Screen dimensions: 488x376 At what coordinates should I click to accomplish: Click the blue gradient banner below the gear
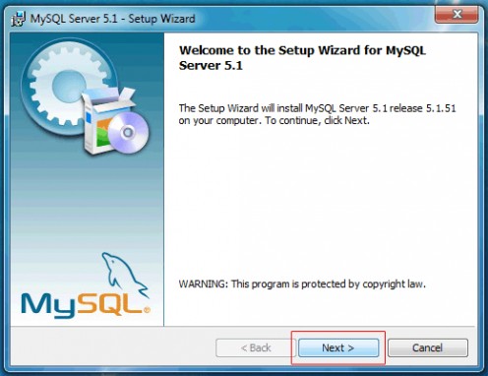point(87,204)
